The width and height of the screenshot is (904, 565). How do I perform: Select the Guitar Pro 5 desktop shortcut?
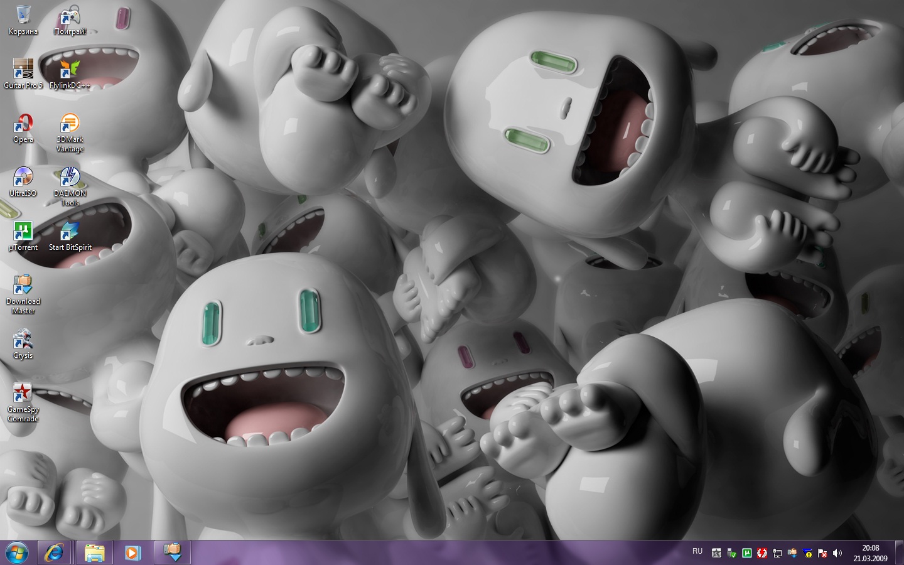[23, 69]
